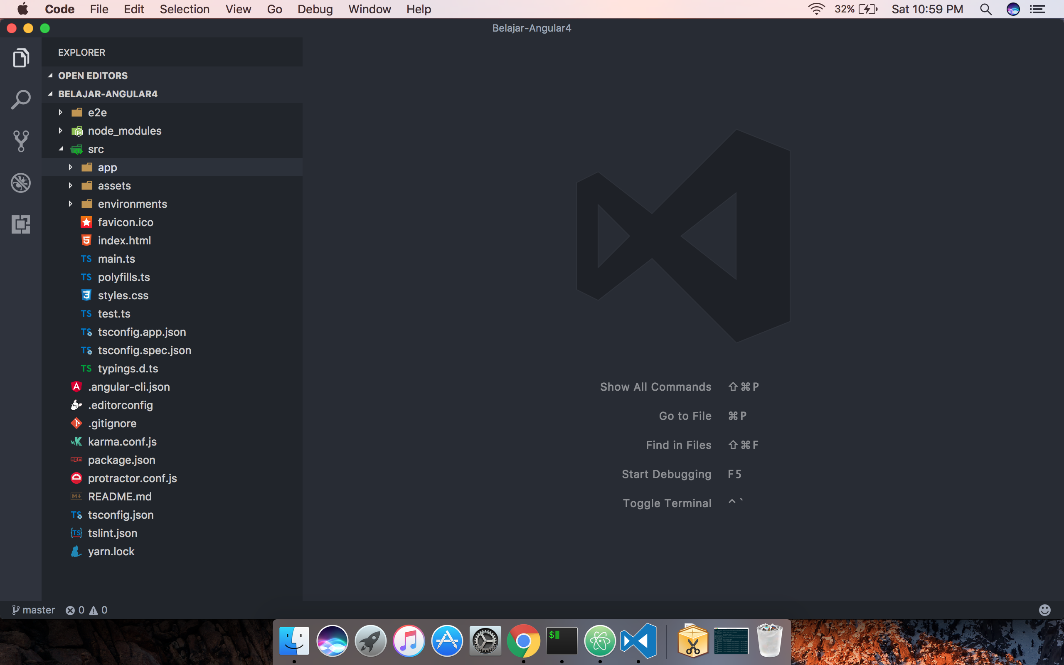Open the Source Control view
This screenshot has width=1064, height=665.
pyautogui.click(x=21, y=141)
